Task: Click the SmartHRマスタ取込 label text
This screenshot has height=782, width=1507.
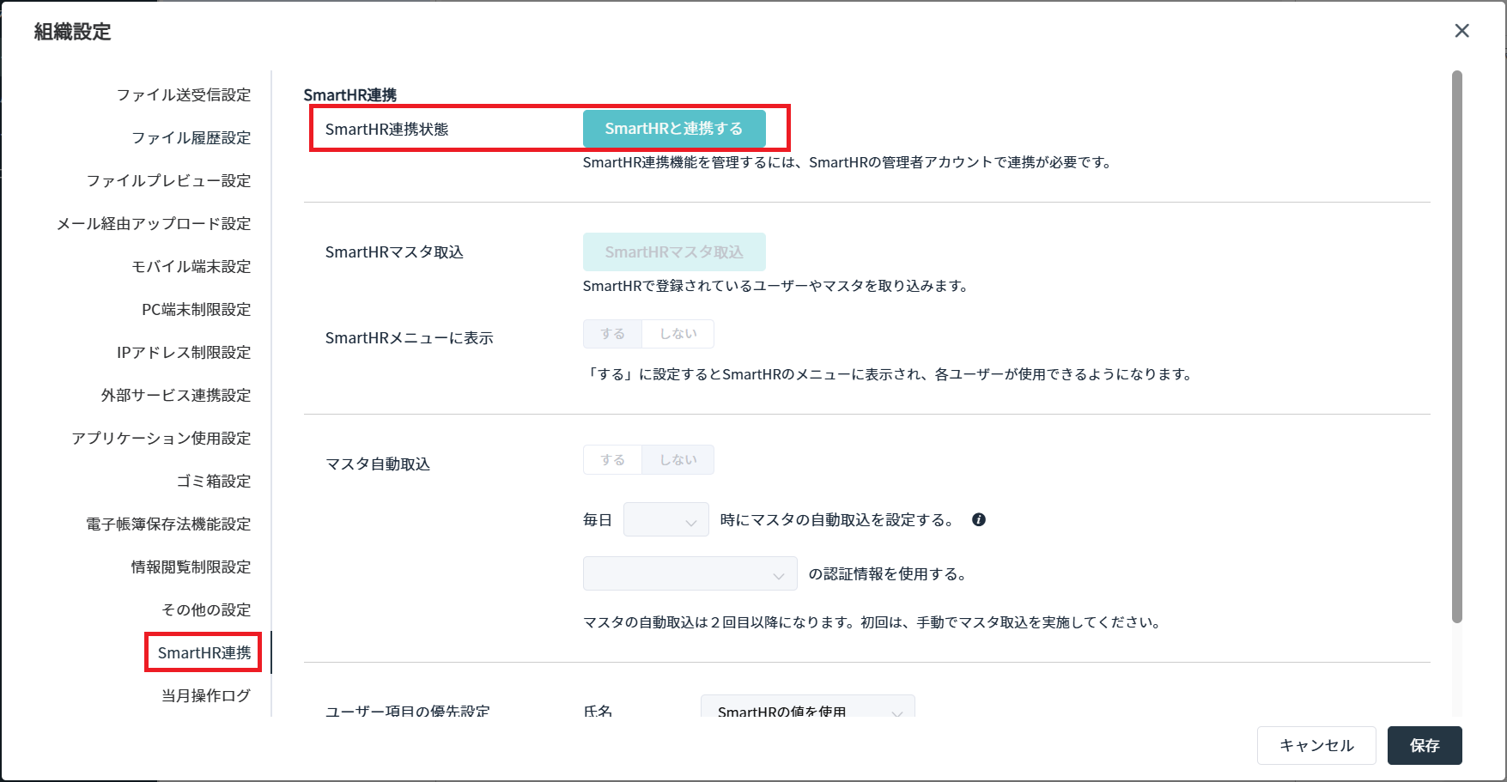Action: [394, 252]
